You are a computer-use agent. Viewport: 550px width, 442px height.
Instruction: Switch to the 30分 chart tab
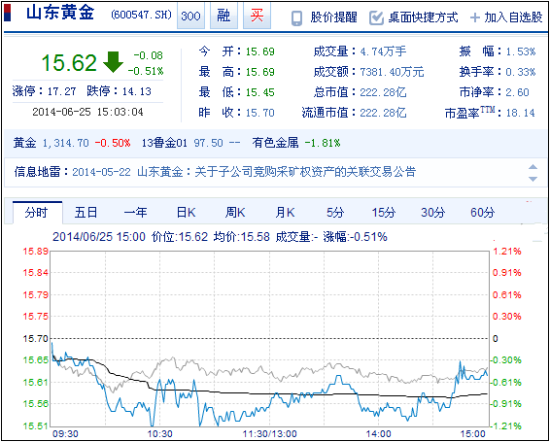(433, 213)
